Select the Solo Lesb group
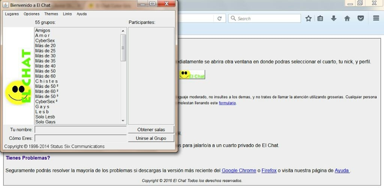384x188 pixels. pos(78,117)
